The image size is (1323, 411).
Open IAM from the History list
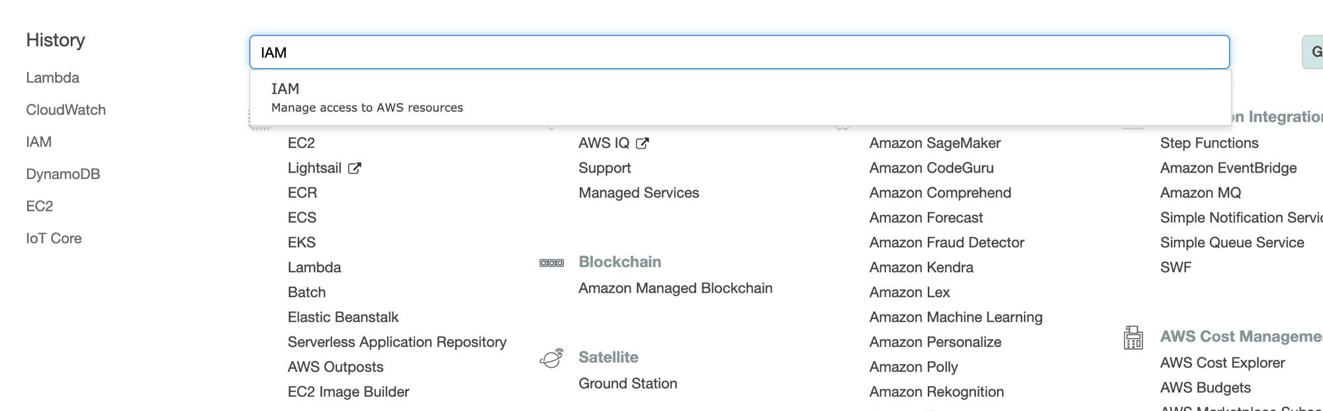point(39,142)
